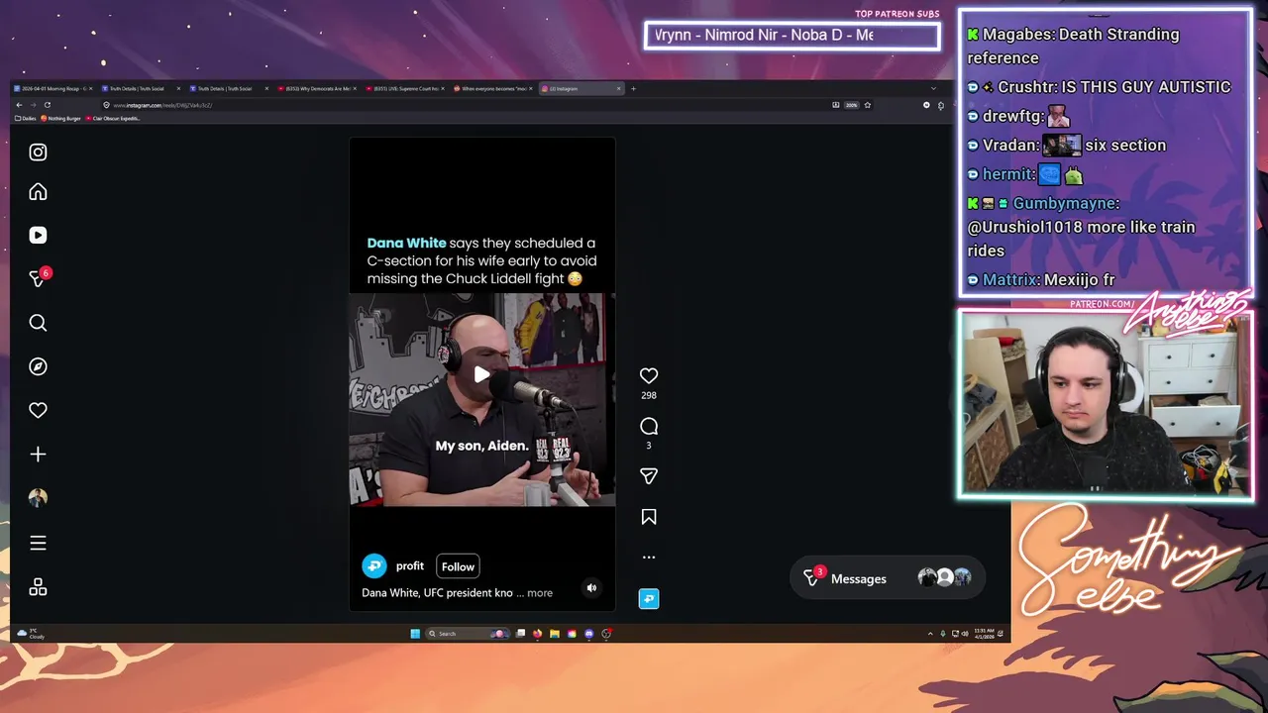Click avatars on the Messages button
This screenshot has height=713, width=1268.
pyautogui.click(x=944, y=577)
